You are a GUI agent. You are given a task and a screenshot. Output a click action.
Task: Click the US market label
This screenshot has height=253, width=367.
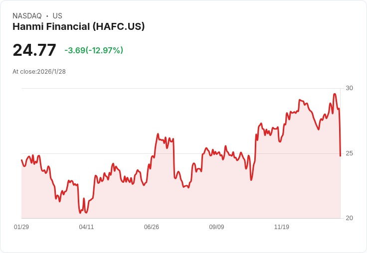click(x=57, y=16)
